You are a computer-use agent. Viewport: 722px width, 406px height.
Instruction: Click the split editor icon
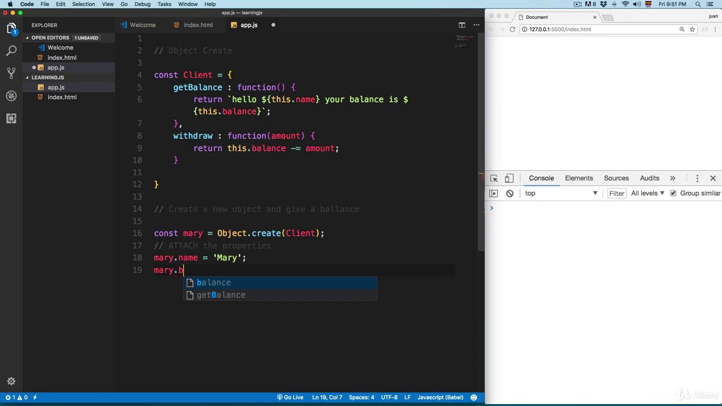[461, 25]
